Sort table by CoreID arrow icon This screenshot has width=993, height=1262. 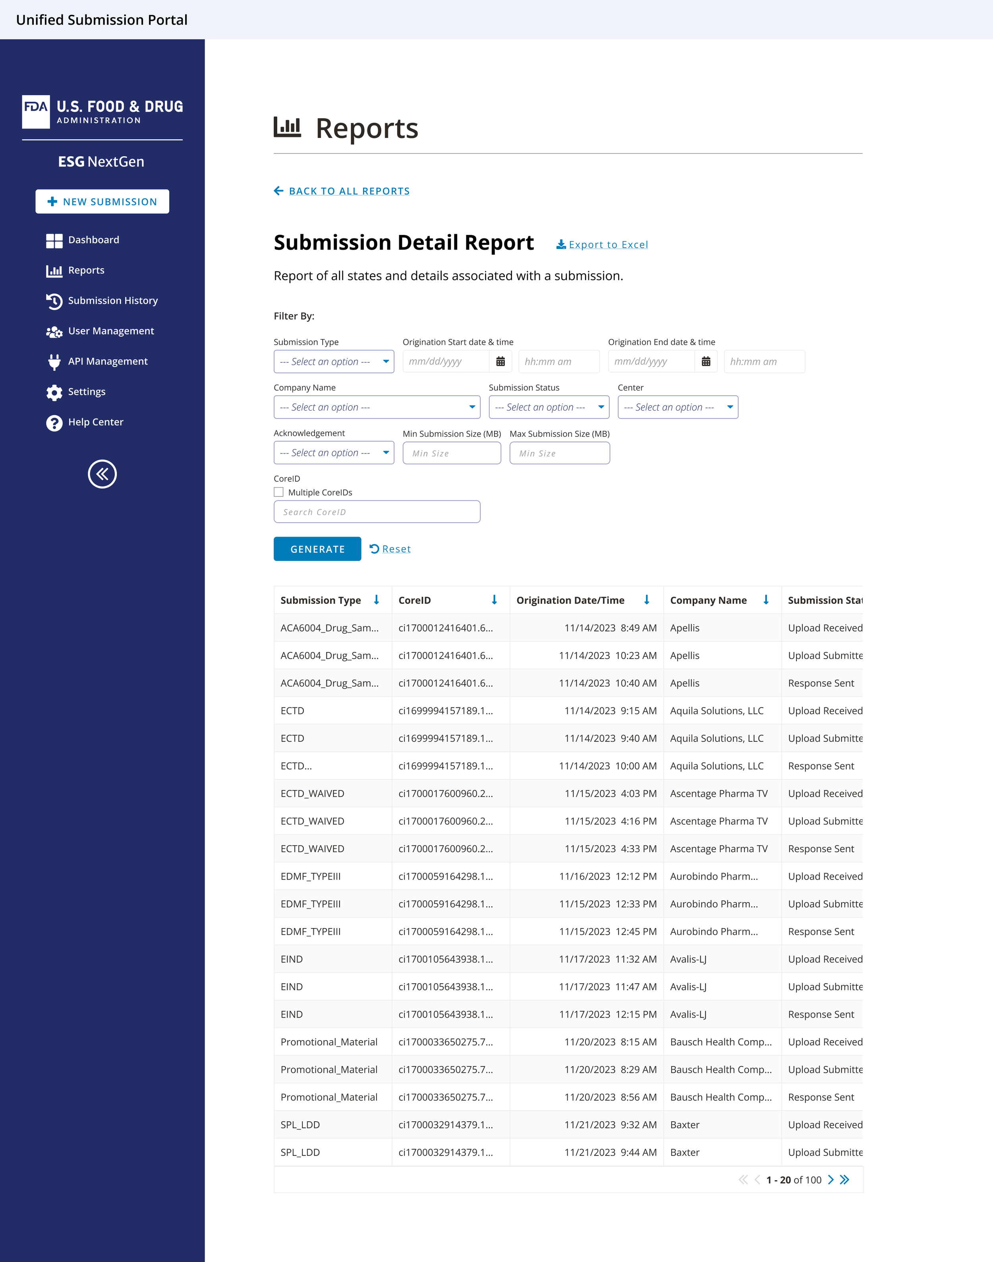tap(494, 600)
